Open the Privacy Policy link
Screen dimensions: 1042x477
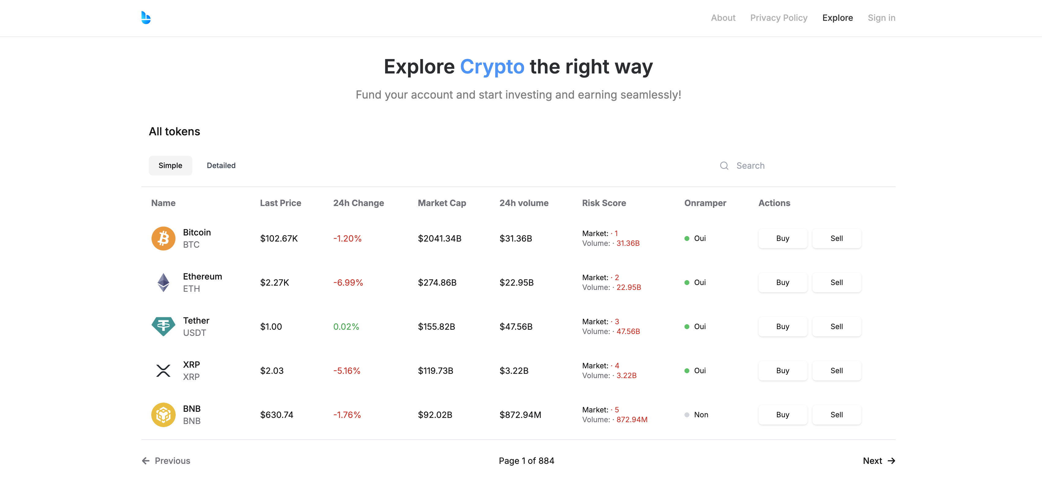pyautogui.click(x=779, y=18)
